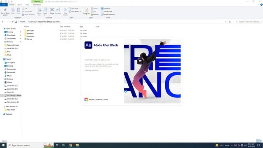Sort by the Name column header

[x=26, y=26]
